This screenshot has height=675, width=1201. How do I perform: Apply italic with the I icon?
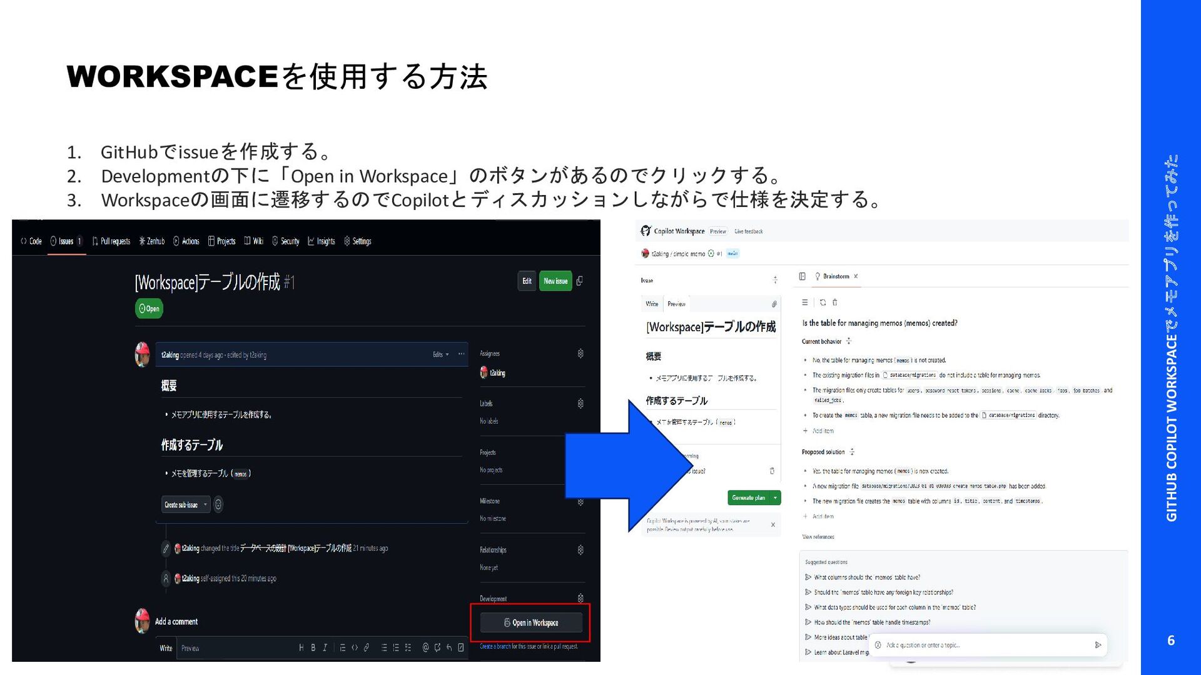[325, 647]
